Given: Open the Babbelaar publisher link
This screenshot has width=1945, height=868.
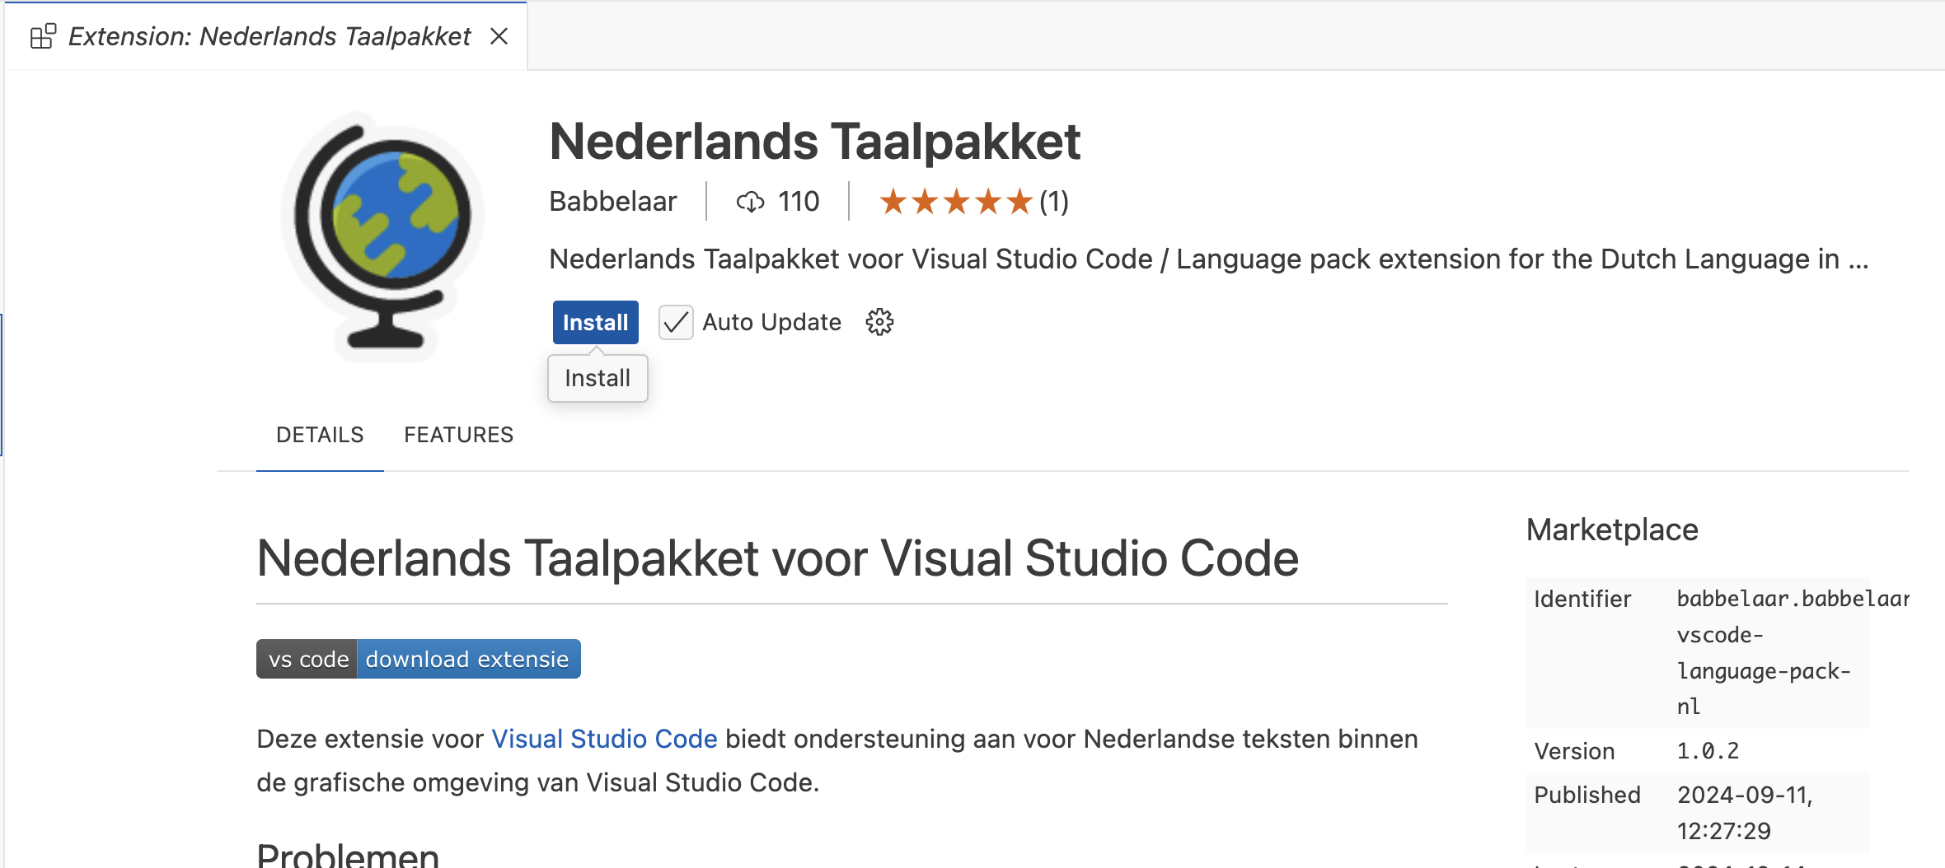Looking at the screenshot, I should pyautogui.click(x=613, y=201).
